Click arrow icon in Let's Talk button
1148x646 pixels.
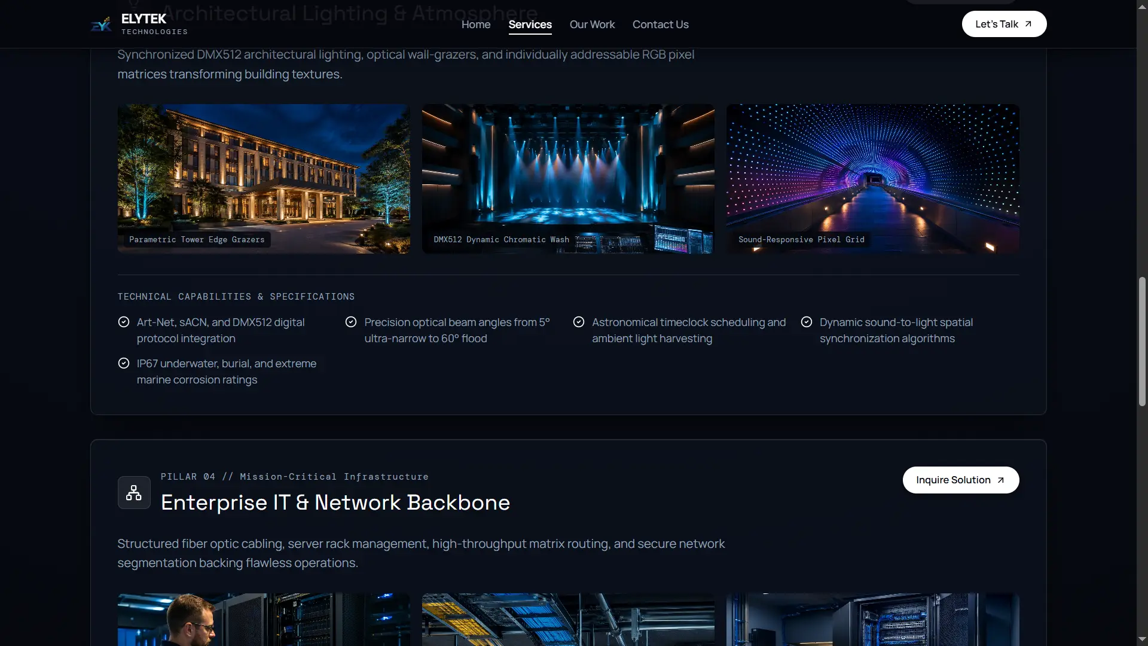coord(1028,24)
